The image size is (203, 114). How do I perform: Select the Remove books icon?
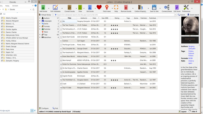coord(126,7)
